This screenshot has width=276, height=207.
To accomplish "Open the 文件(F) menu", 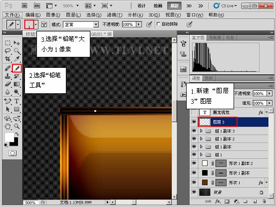I will point(12,15).
